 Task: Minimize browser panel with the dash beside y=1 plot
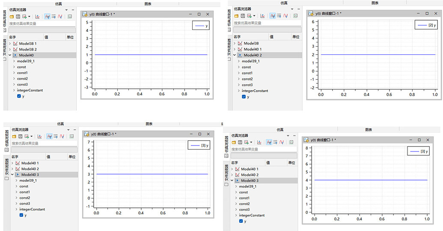point(73,10)
